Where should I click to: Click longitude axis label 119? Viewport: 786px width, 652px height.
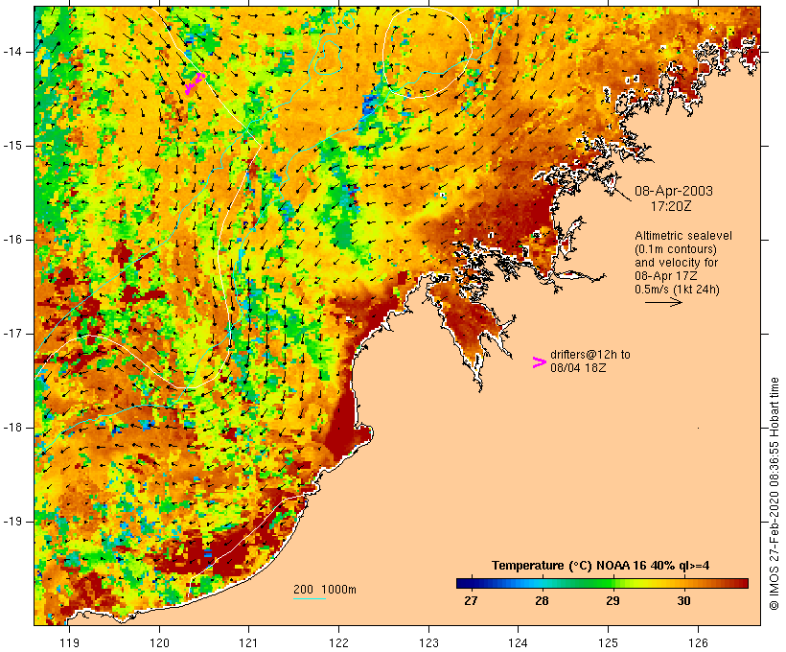69,642
